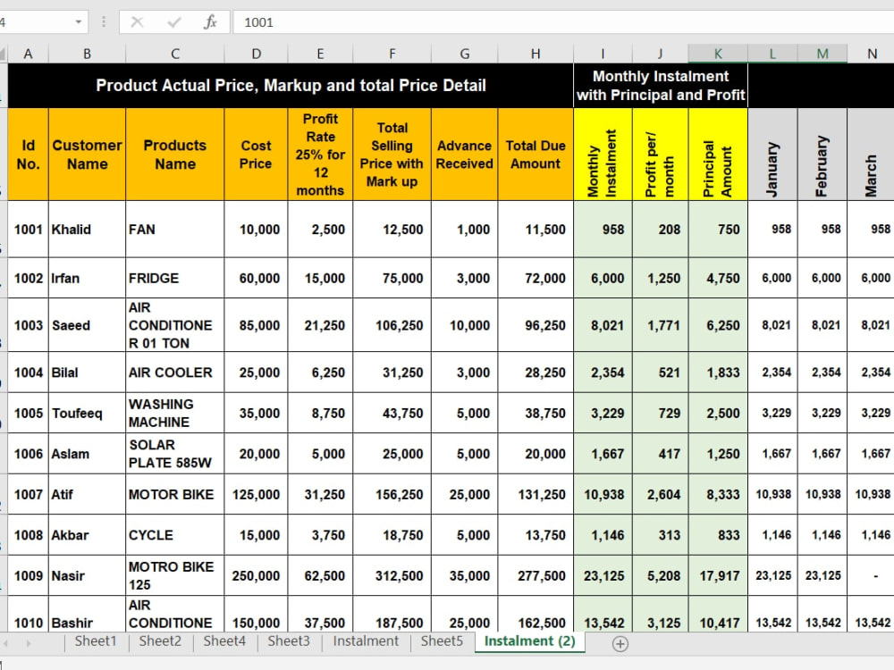Click the 'Products Name' header cell
Viewport: 894px width, 670px height.
[175, 155]
